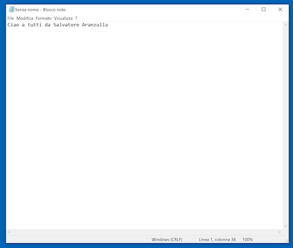This screenshot has height=248, width=293.
Task: Close the Blocco note window
Action: coord(280,9)
